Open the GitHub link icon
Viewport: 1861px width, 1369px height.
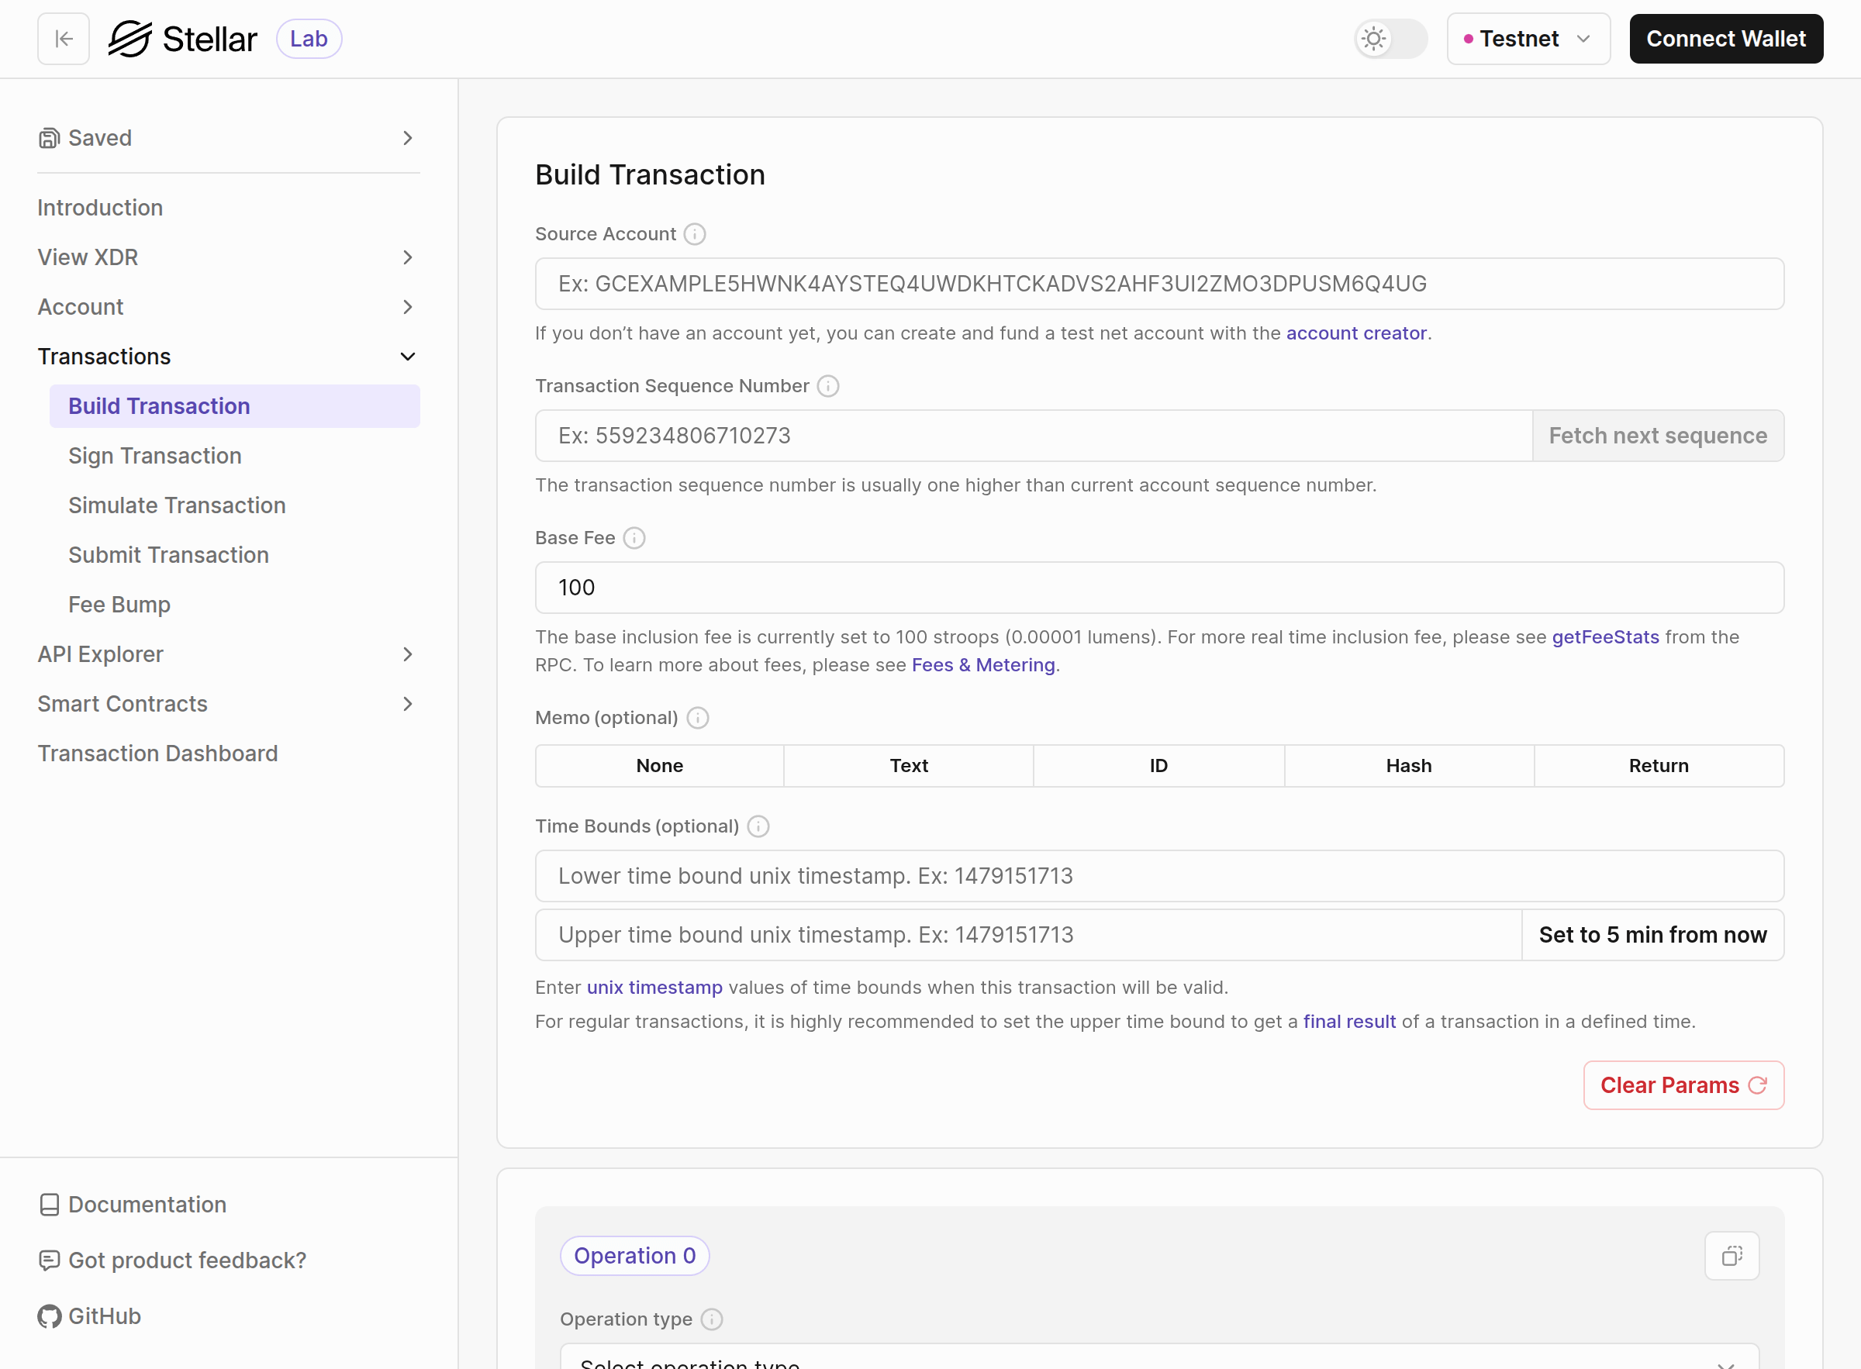pyautogui.click(x=48, y=1316)
